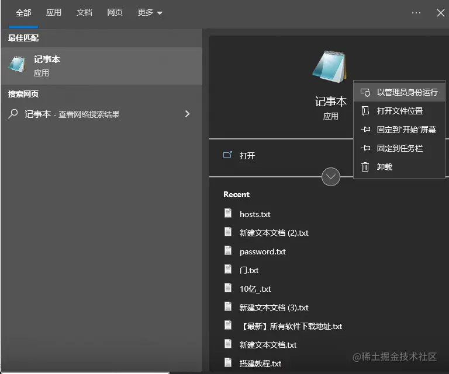
Task: Choose 固定到任务栏 in context menu
Action: 399,148
